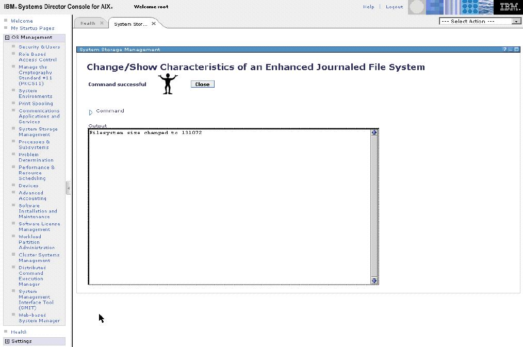Click the Logout link in the top bar
This screenshot has width=523, height=347.
click(394, 7)
